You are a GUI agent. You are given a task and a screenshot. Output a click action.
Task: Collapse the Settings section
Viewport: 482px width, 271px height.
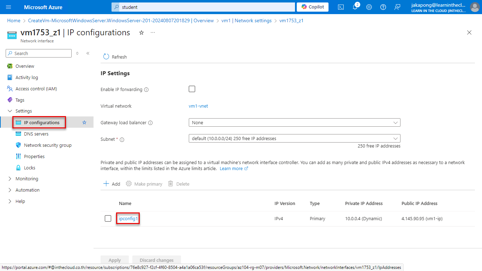10,111
